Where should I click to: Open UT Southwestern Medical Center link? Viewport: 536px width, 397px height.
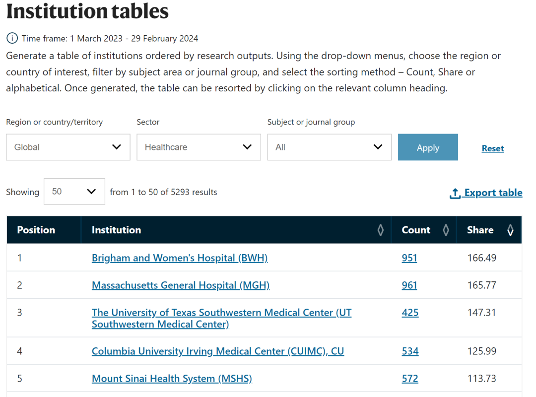point(221,313)
